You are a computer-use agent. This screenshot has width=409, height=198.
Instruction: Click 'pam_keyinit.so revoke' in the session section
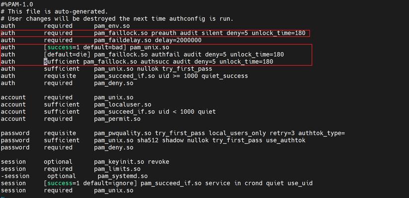coord(132,162)
